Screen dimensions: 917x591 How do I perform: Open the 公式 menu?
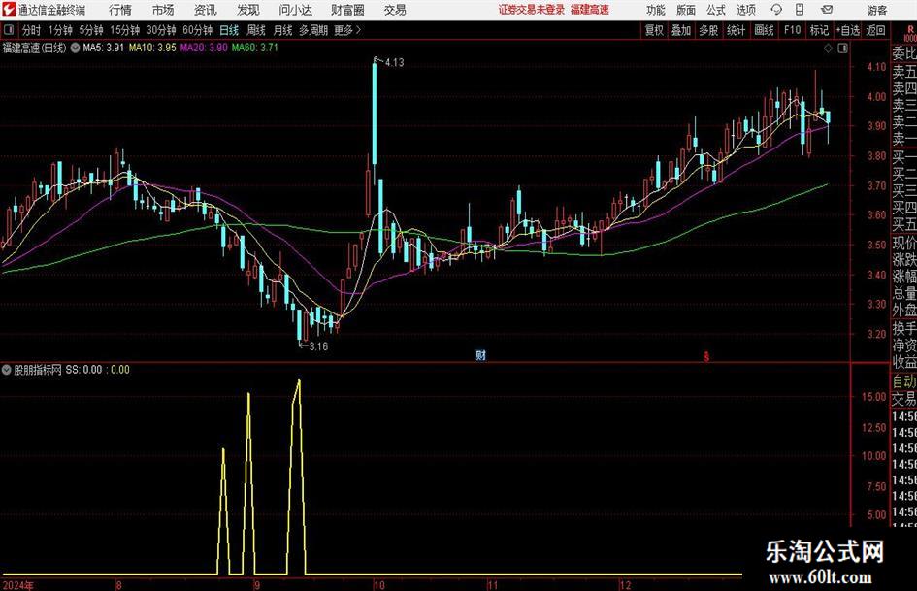pyautogui.click(x=716, y=10)
